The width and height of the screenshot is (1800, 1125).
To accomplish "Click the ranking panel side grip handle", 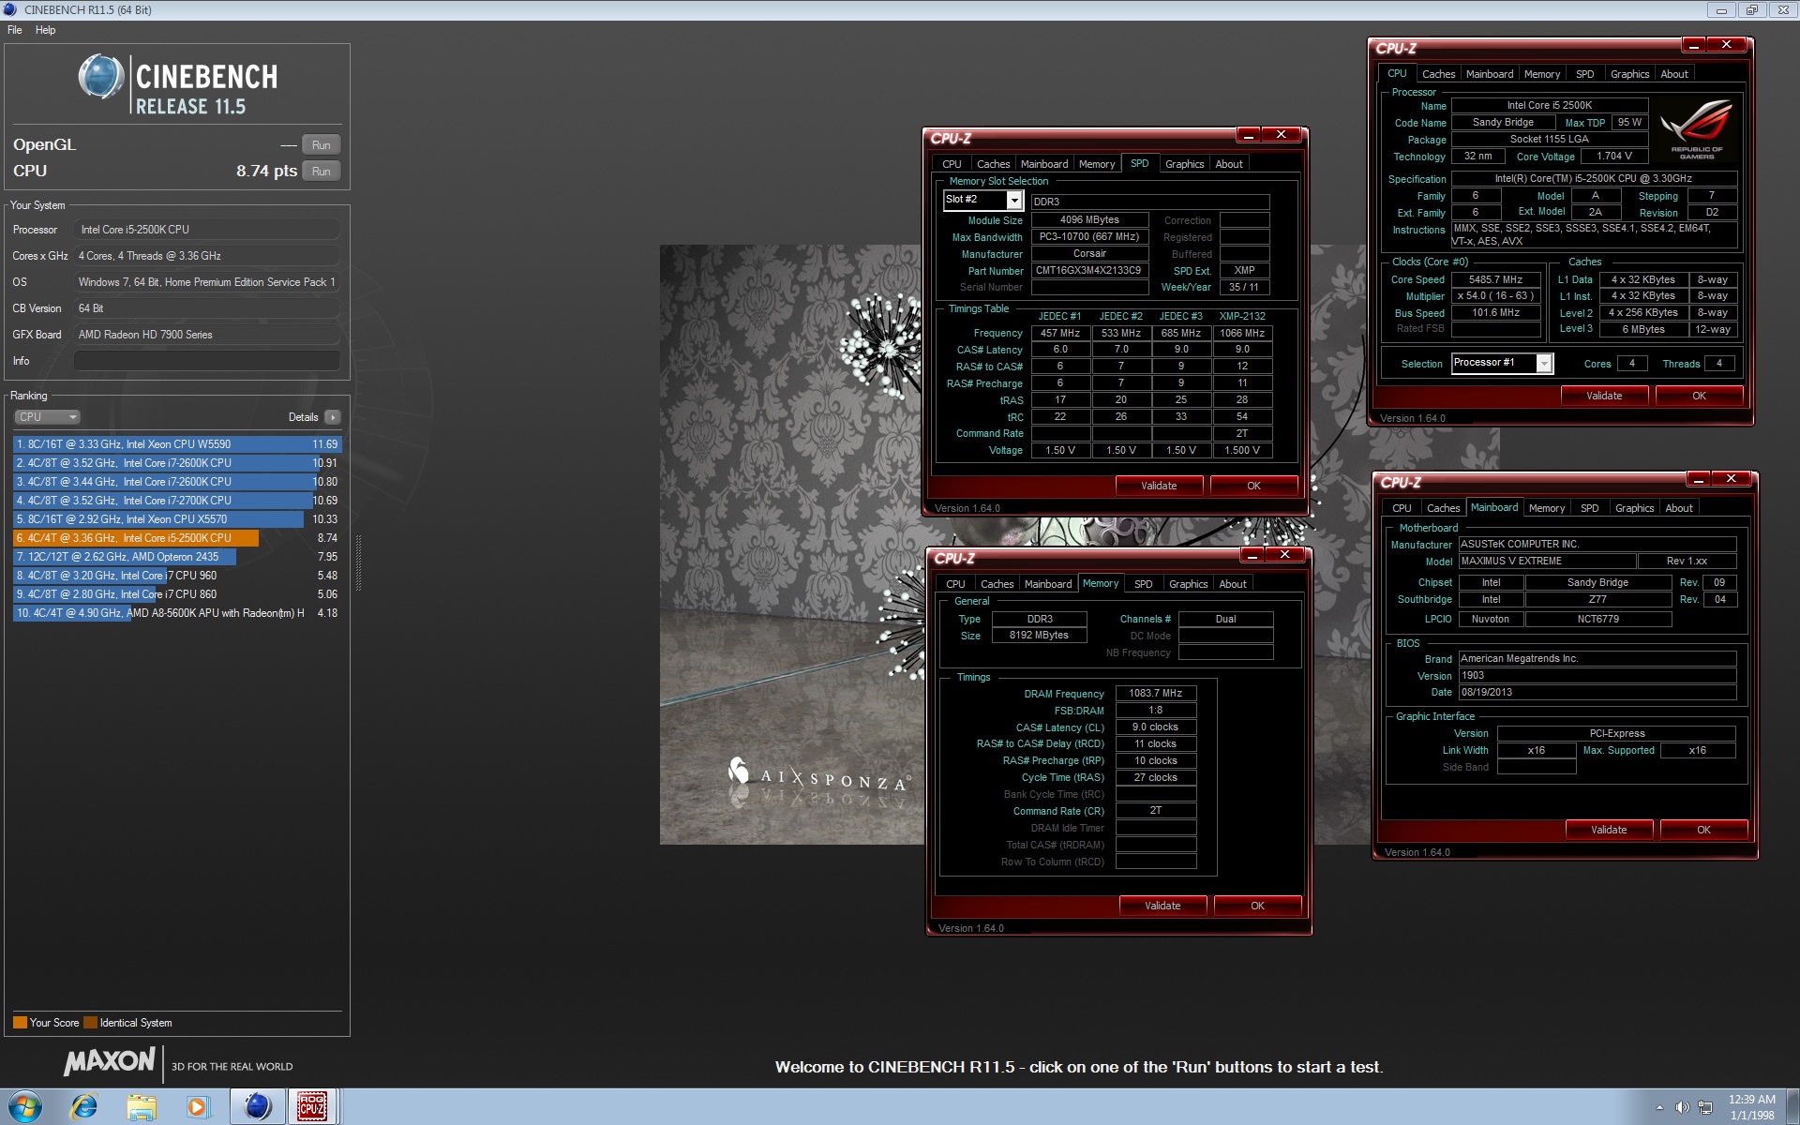I will pos(358,562).
